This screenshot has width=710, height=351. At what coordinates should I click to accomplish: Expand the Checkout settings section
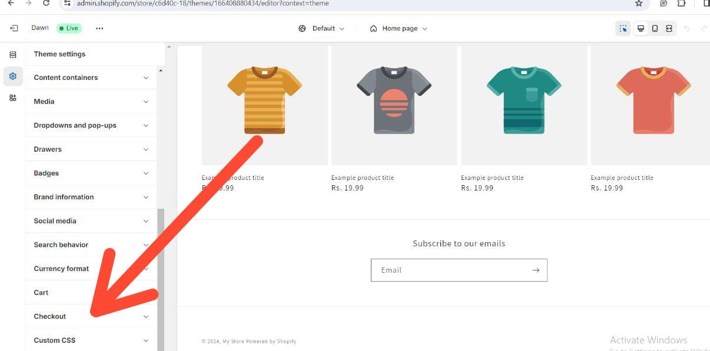click(91, 316)
